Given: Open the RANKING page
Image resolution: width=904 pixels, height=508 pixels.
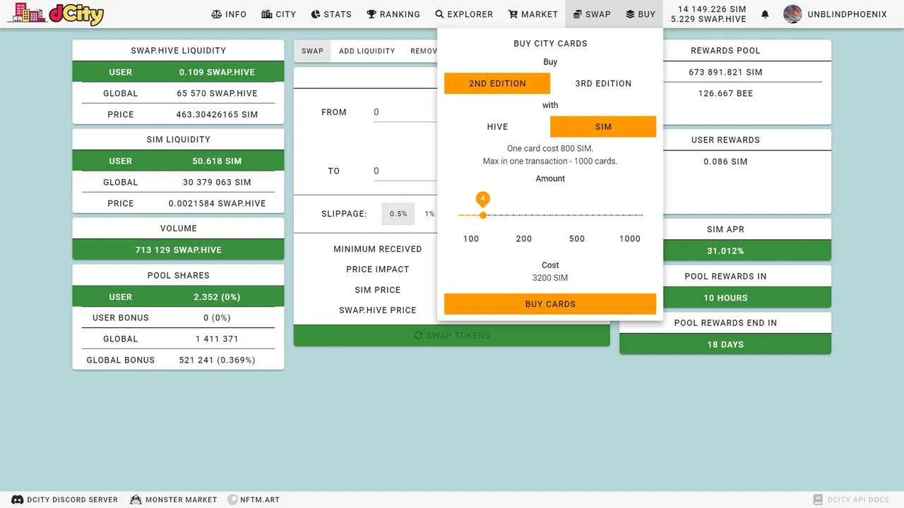Looking at the screenshot, I should point(393,14).
